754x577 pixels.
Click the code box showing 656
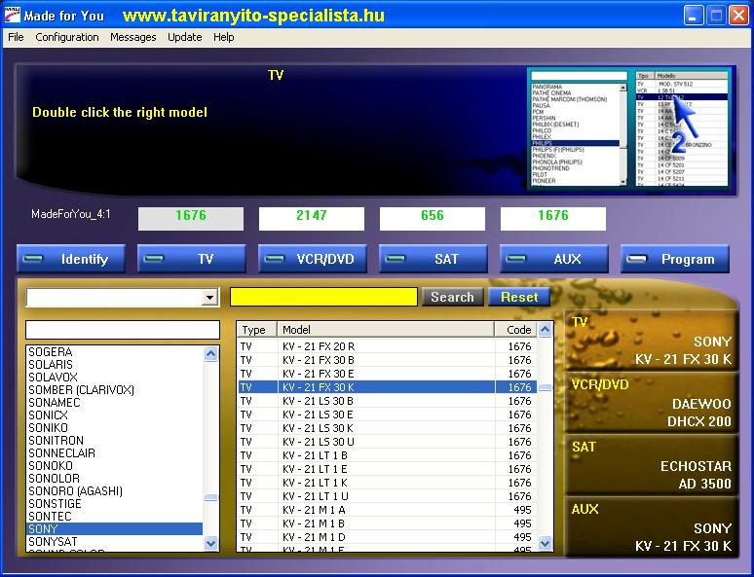pyautogui.click(x=433, y=219)
